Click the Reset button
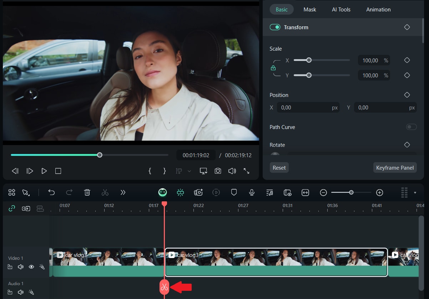This screenshot has height=299, width=429. point(279,167)
